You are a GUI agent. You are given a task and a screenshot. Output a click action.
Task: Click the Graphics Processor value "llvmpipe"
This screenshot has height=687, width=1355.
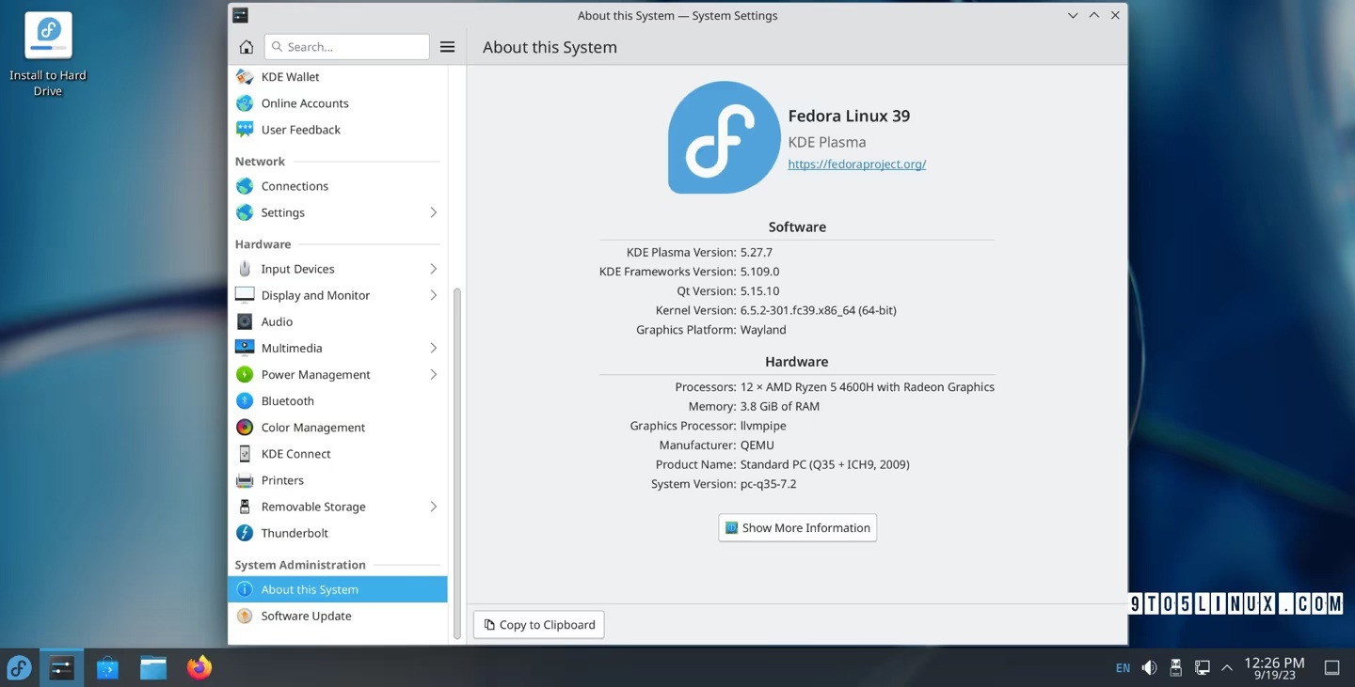(763, 426)
